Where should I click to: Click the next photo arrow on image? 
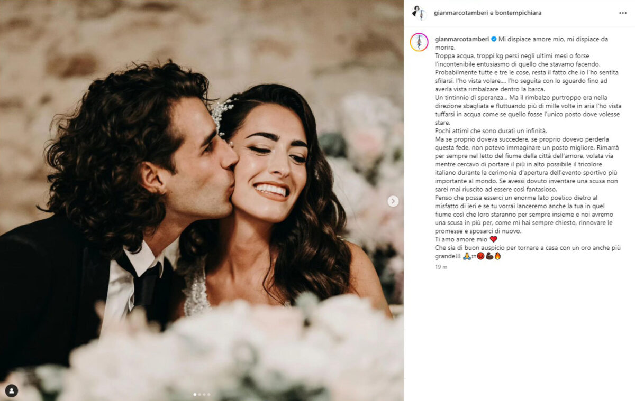(393, 201)
